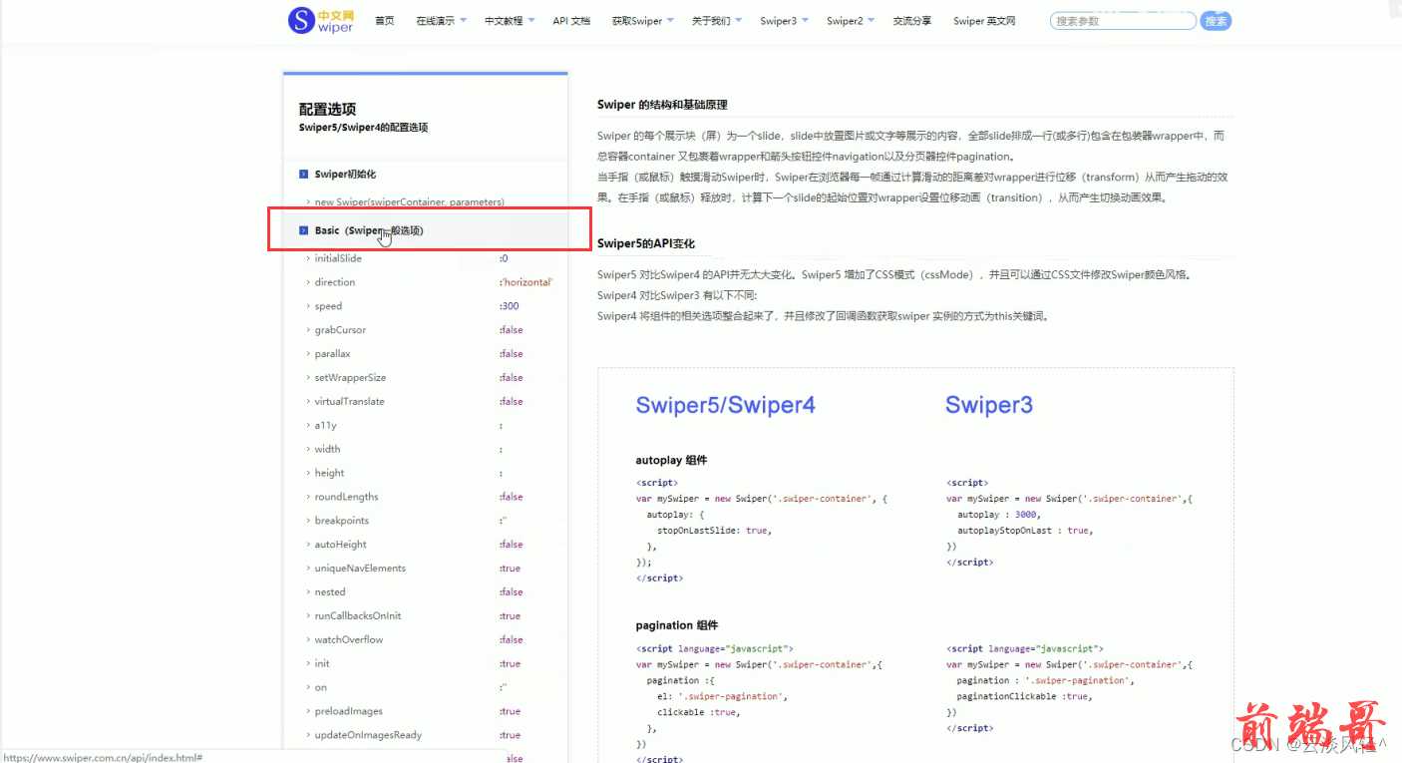Viewport: 1402px width, 763px height.
Task: Select the width option
Action: [x=327, y=449]
